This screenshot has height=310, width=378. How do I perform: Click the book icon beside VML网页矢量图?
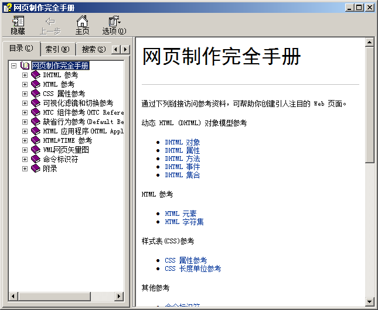point(36,150)
